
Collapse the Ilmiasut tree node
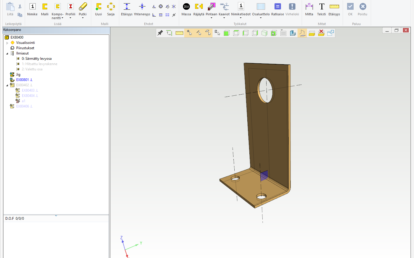pyautogui.click(x=7, y=54)
